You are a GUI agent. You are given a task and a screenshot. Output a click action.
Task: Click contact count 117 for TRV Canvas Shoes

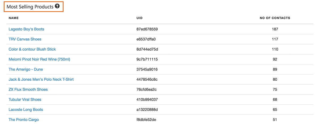275,39
